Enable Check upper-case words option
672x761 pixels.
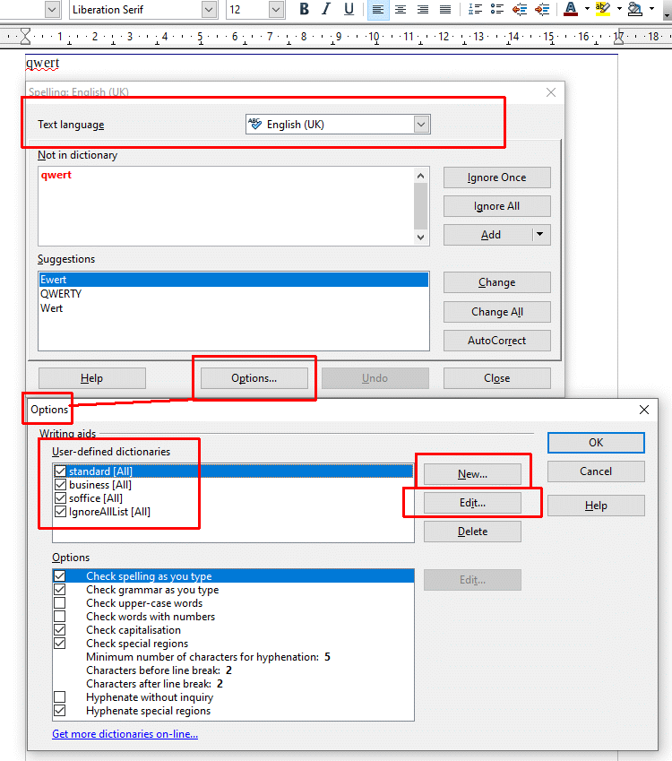point(60,603)
